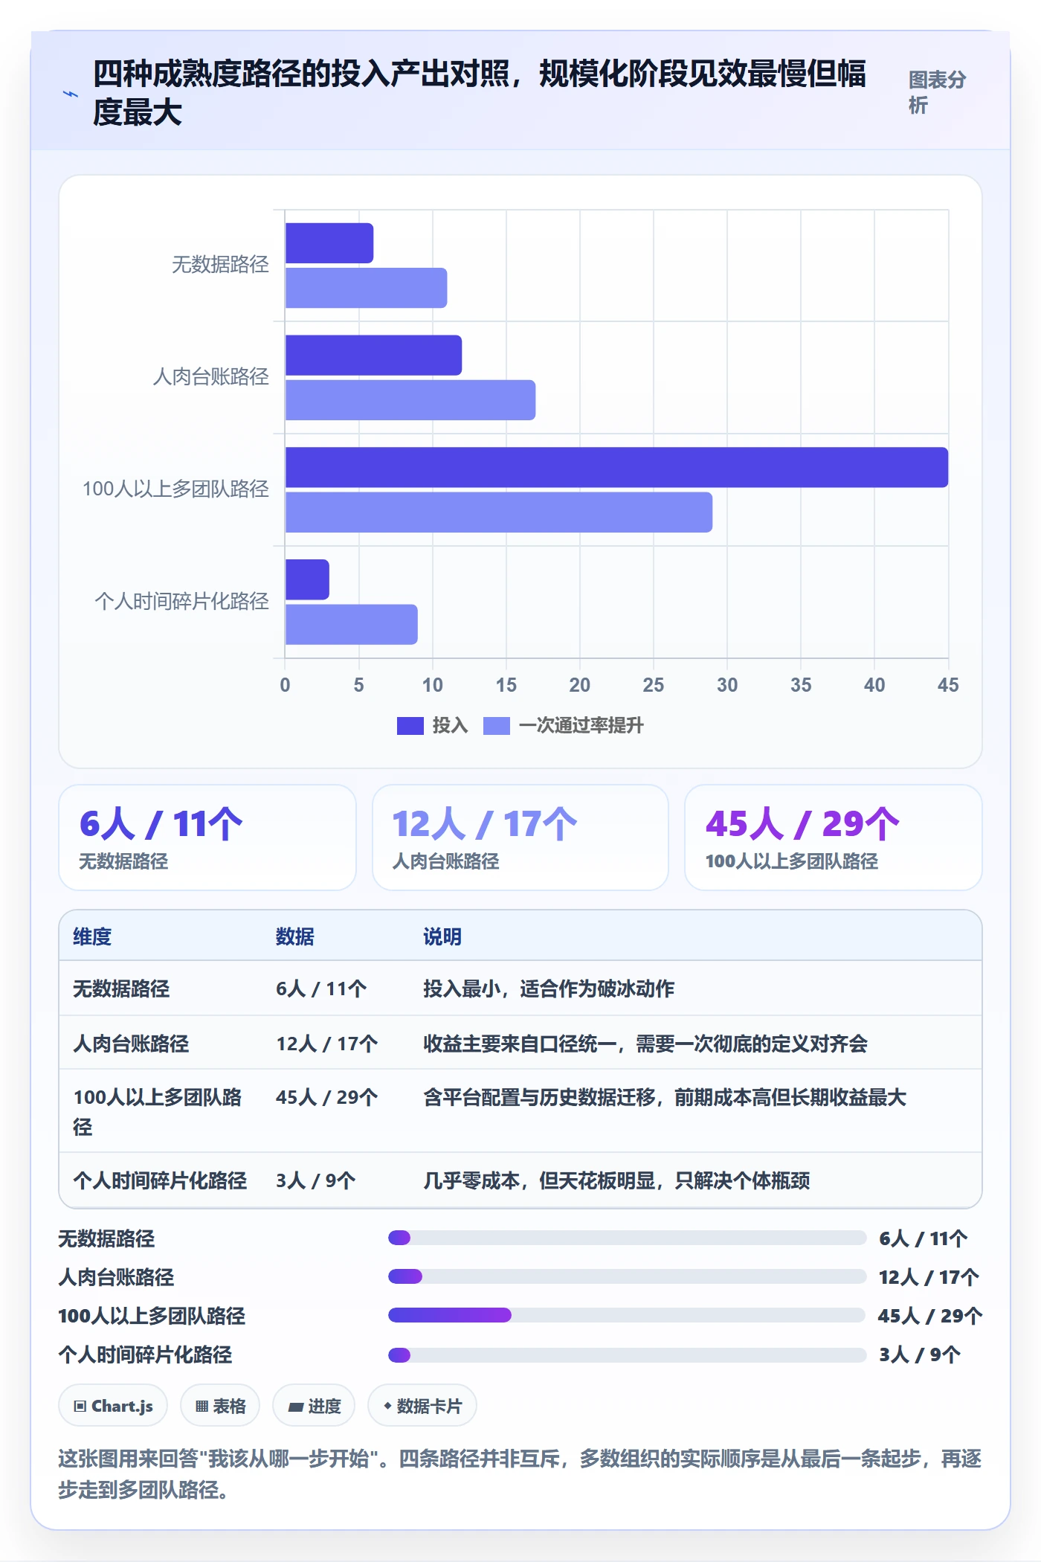Viewport: 1041px width, 1562px height.
Task: Click the 图表分析 label in the header
Action: click(x=937, y=92)
